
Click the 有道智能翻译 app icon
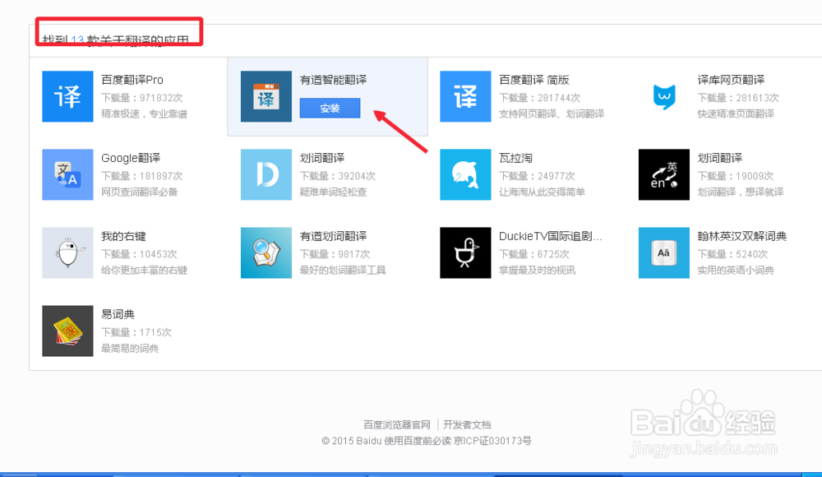(x=266, y=96)
